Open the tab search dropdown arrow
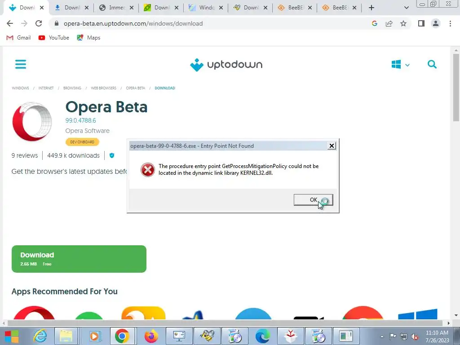This screenshot has width=460, height=345. click(406, 8)
